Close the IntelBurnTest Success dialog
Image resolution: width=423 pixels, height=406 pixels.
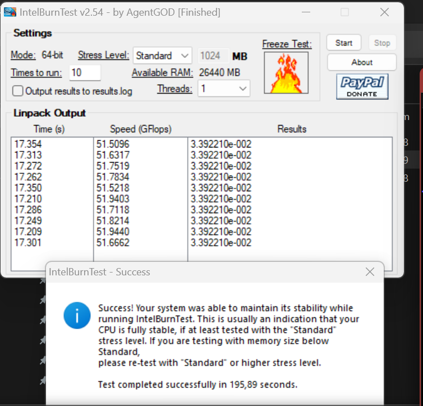[x=370, y=272]
